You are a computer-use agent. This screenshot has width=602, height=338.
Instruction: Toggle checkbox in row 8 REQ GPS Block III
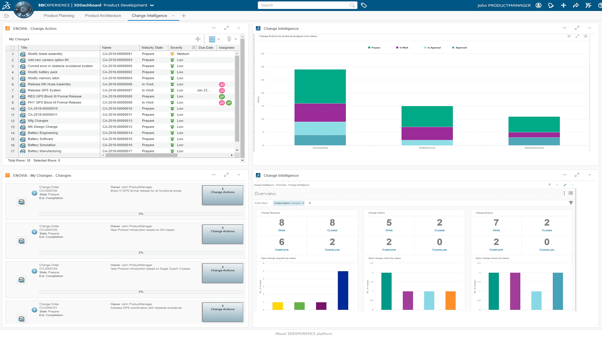click(x=13, y=96)
